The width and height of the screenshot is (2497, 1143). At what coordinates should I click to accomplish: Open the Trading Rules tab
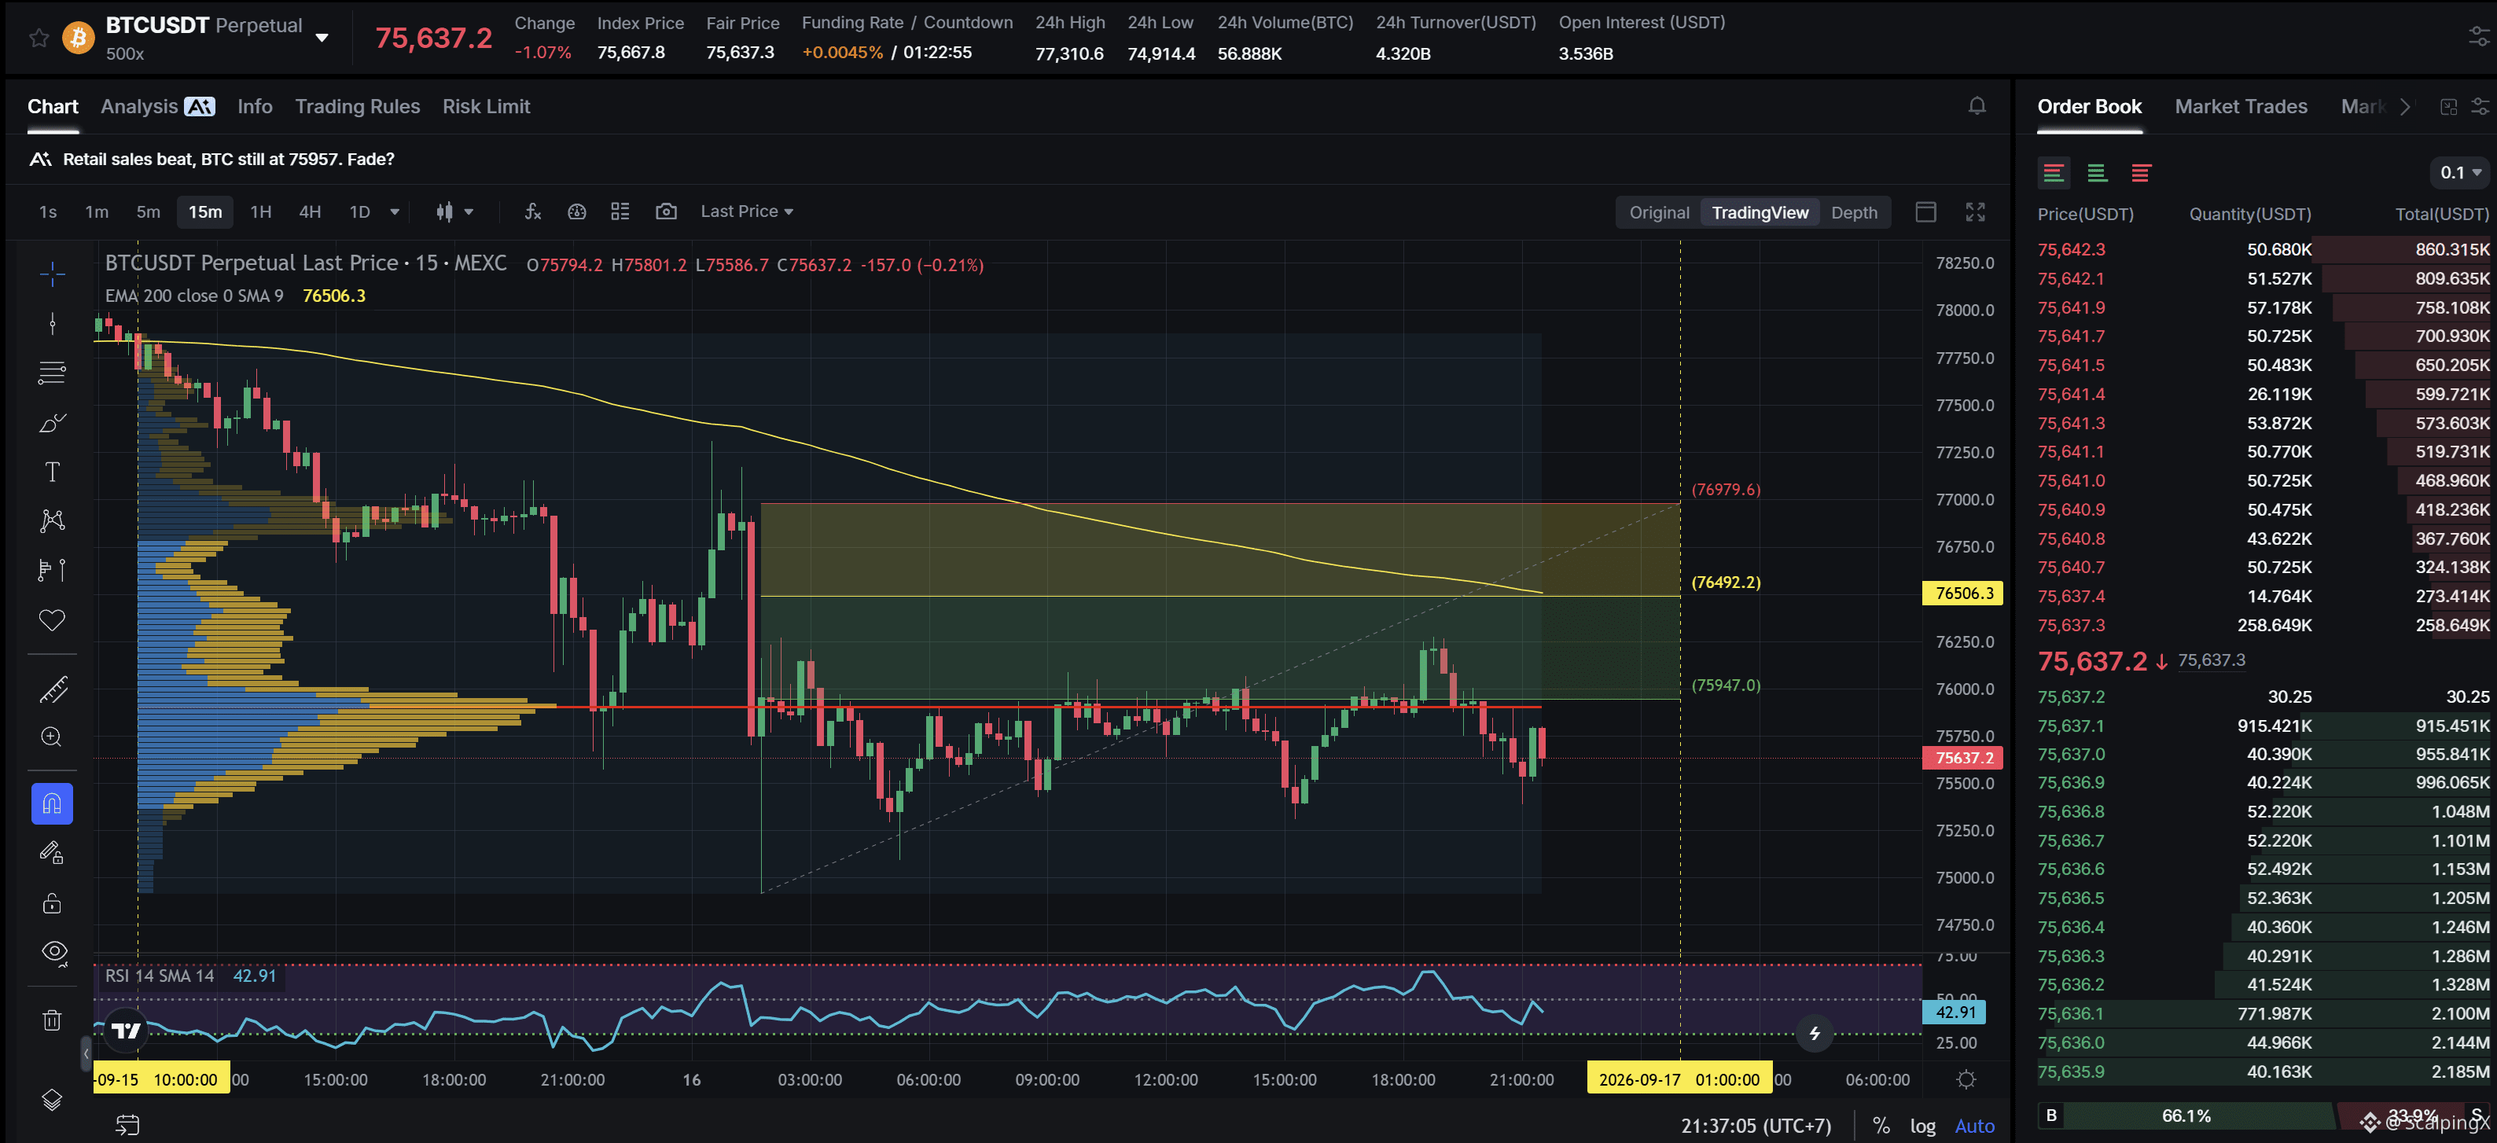358,107
